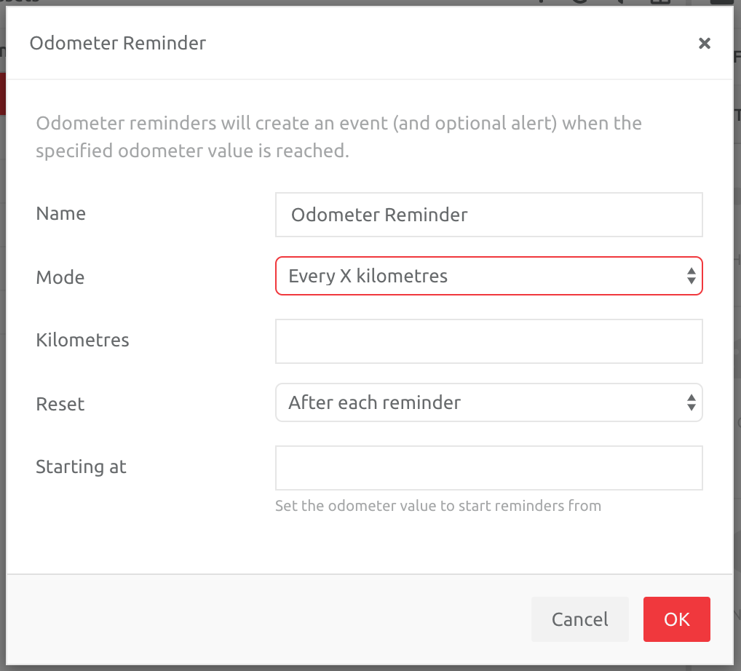Click the helper text below Starting at
The width and height of the screenshot is (741, 671).
point(438,505)
